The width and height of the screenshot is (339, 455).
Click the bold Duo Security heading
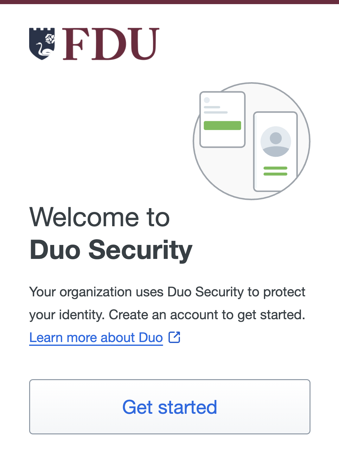point(111,250)
